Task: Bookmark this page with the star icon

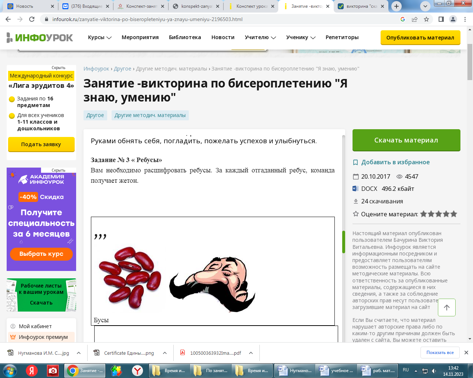Action: 426,19
